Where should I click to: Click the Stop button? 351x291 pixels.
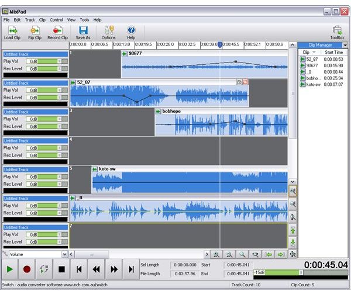click(x=61, y=269)
